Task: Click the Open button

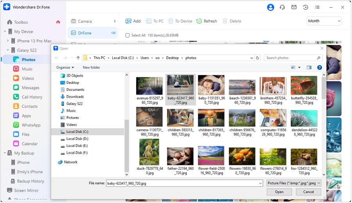Action: coord(279,192)
